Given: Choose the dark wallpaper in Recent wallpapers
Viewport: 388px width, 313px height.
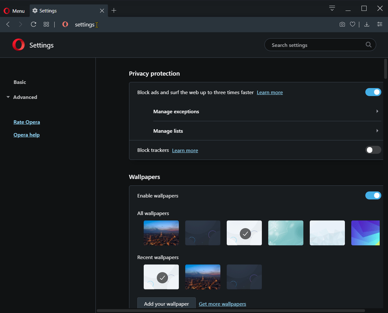Looking at the screenshot, I should pyautogui.click(x=244, y=277).
